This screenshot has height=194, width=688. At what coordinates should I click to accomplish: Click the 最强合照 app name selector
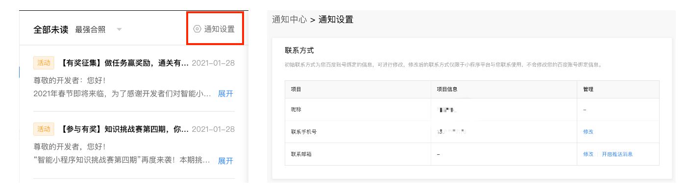pyautogui.click(x=90, y=29)
